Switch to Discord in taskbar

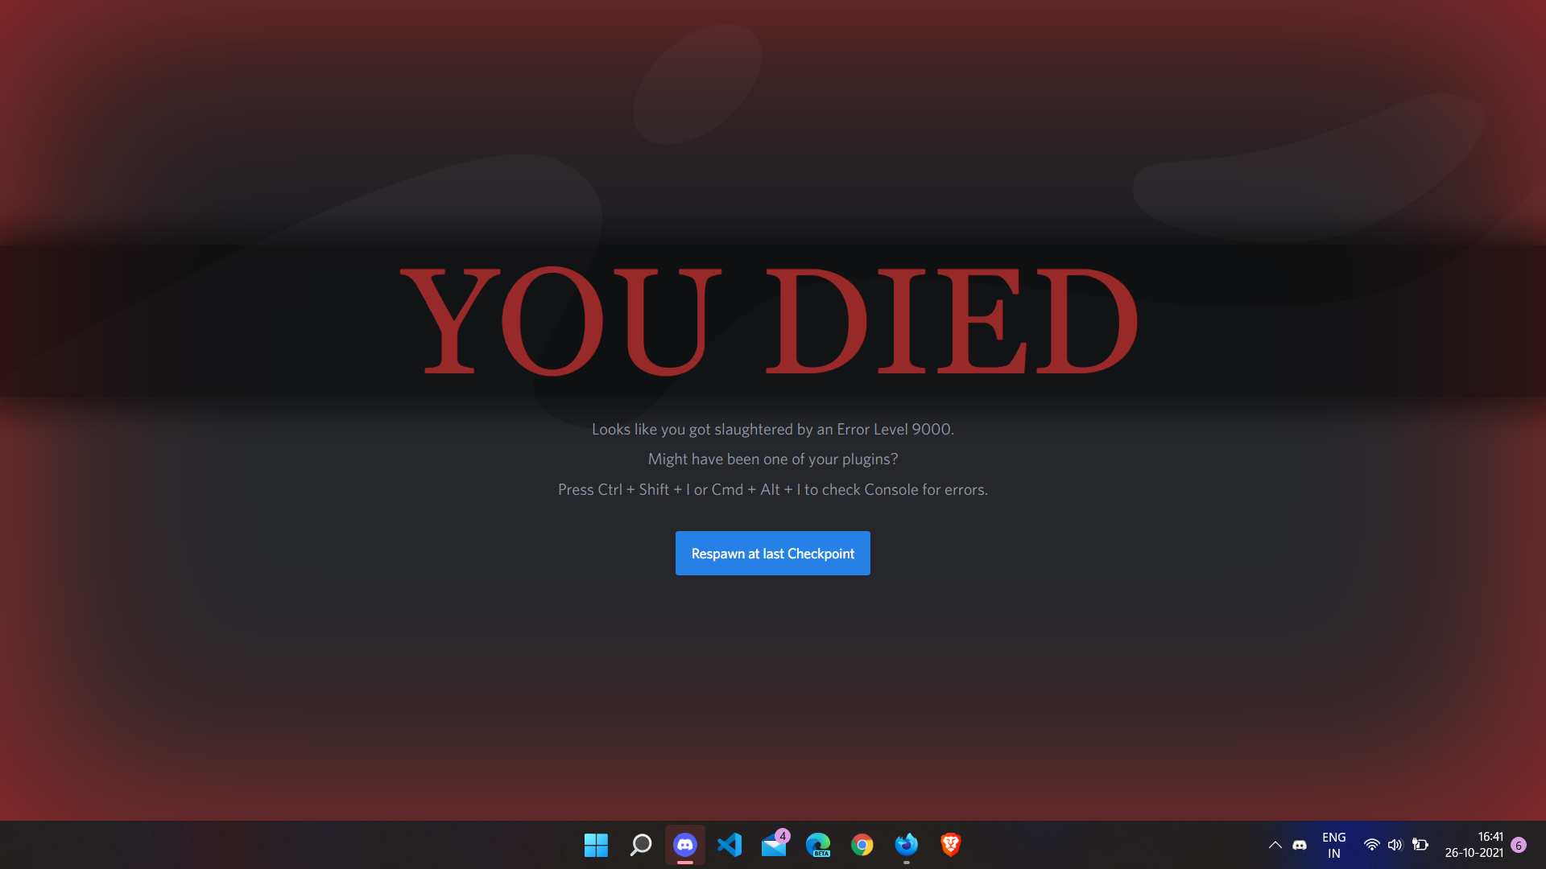tap(685, 845)
